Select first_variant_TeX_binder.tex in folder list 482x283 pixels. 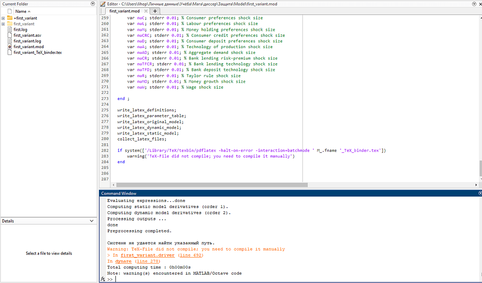pos(38,53)
